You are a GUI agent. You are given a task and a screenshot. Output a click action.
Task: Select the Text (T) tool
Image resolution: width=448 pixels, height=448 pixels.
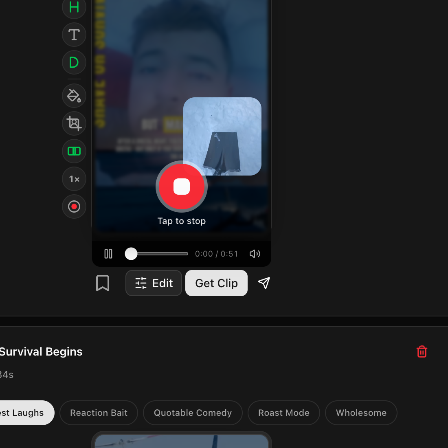click(x=74, y=35)
